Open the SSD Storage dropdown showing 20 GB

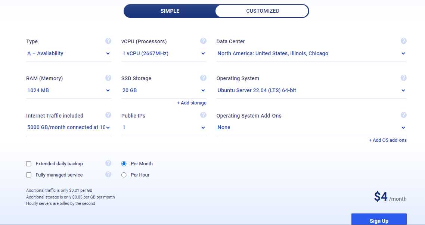pos(164,90)
